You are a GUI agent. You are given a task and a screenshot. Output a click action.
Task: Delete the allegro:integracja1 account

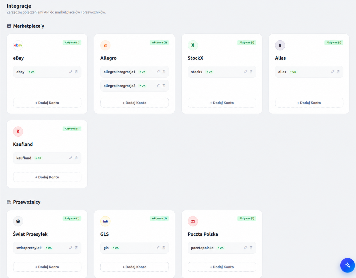[164, 72]
